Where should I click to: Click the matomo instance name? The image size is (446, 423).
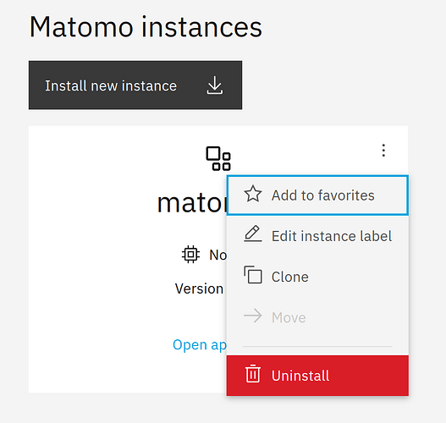192,203
